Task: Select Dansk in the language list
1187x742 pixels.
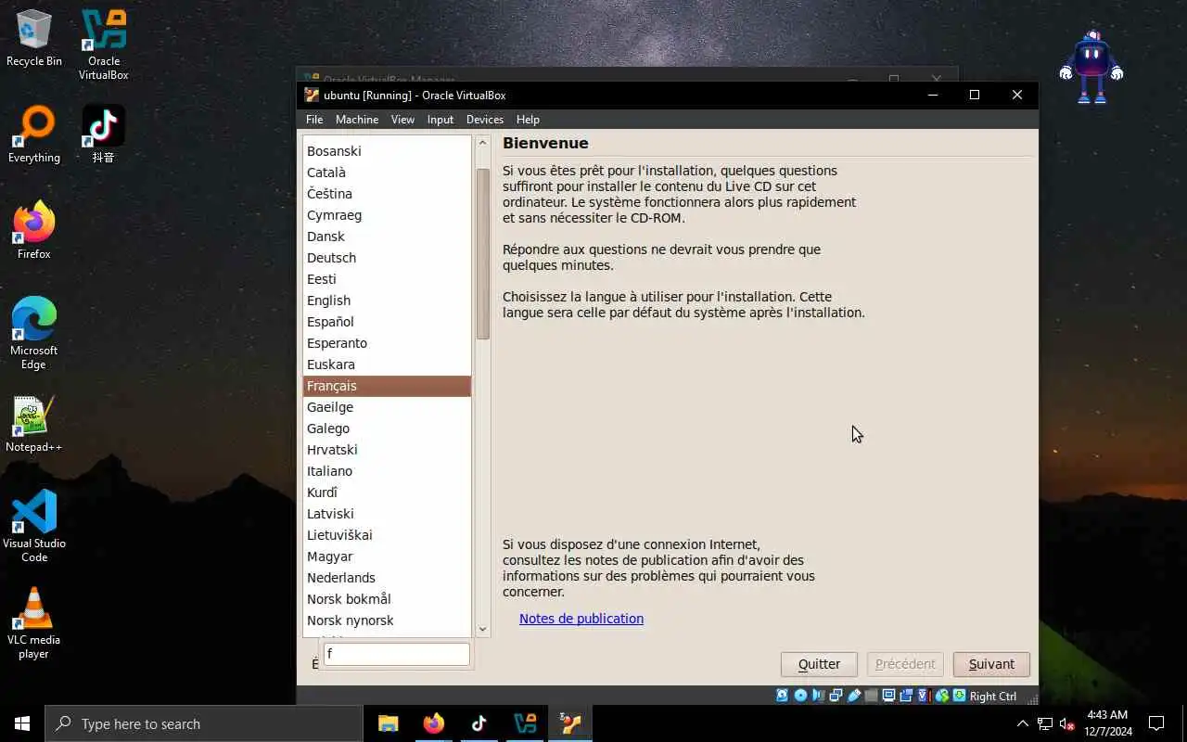Action: [x=387, y=237]
